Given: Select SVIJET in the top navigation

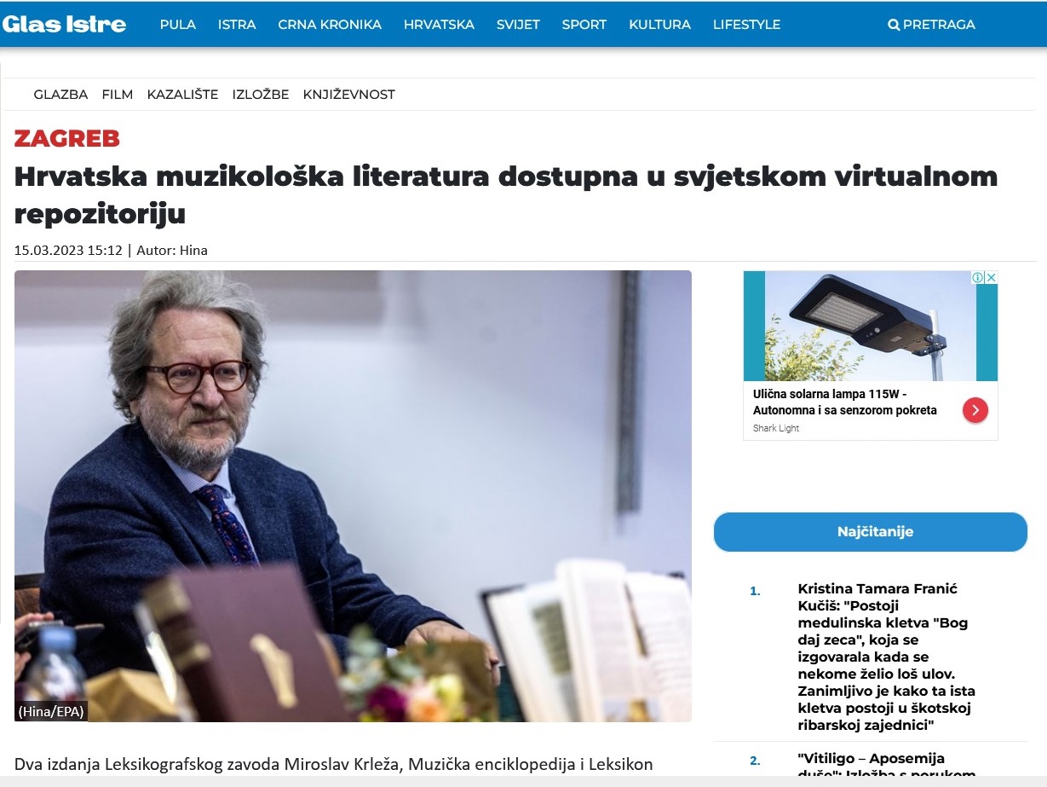Looking at the screenshot, I should pos(518,25).
